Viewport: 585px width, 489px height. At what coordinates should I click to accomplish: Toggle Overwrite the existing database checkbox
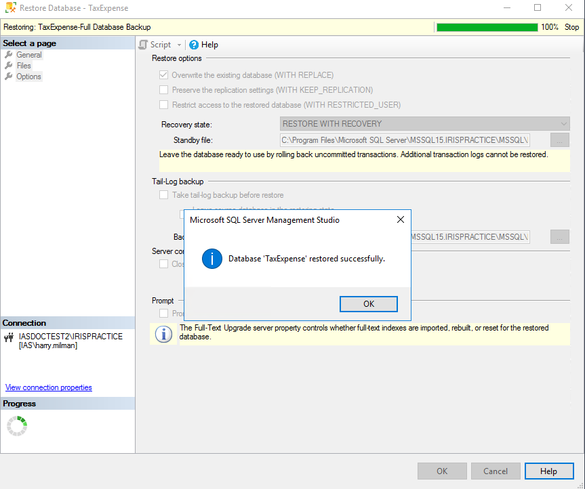pyautogui.click(x=163, y=75)
